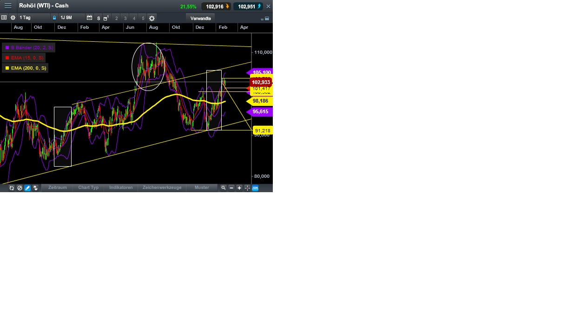Screen dimensions: 561x324
Task: Toggle the drawing pencil tool
Action: (27, 188)
